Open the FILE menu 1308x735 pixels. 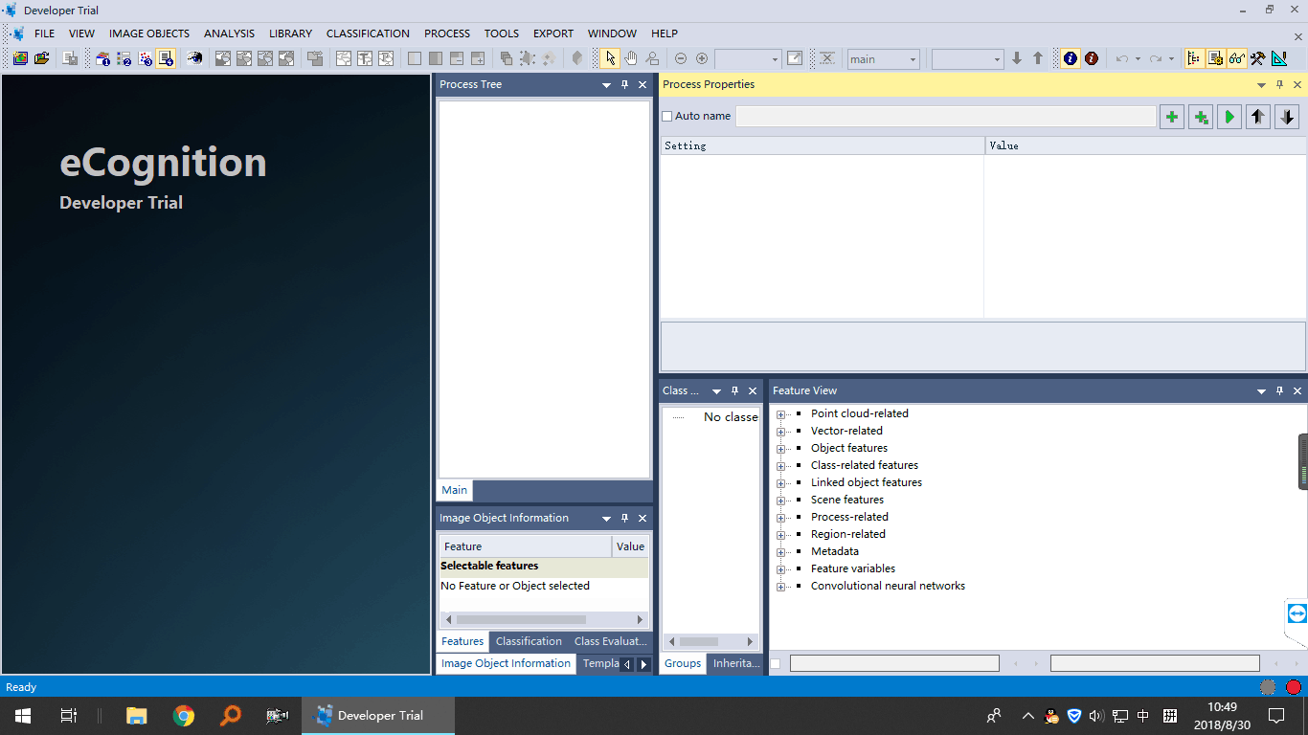tap(44, 33)
